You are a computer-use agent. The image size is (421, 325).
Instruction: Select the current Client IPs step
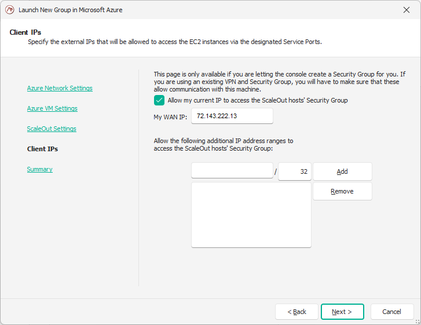[42, 149]
